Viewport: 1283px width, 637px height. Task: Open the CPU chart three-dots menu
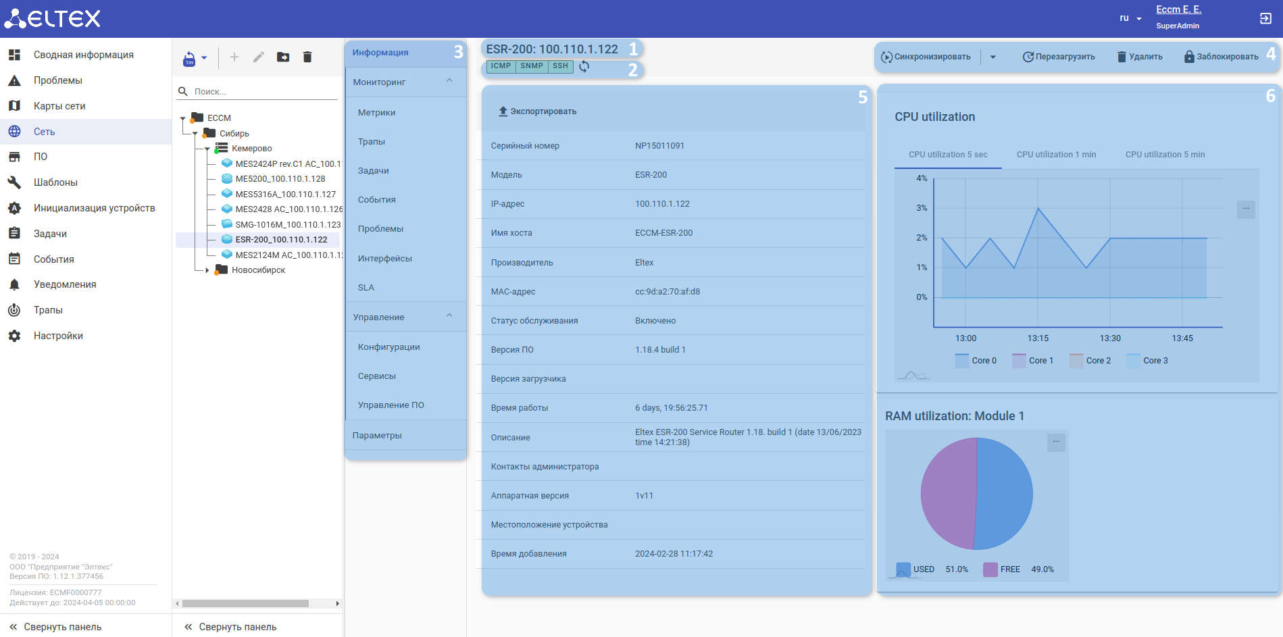[x=1246, y=209]
